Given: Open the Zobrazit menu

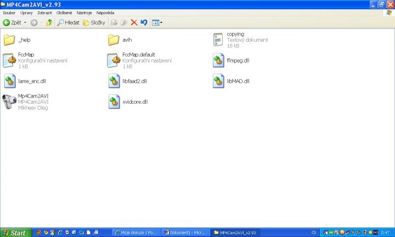Looking at the screenshot, I should click(x=44, y=13).
